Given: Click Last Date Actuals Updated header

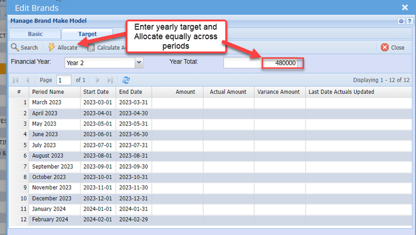Looking at the screenshot, I should [359, 92].
